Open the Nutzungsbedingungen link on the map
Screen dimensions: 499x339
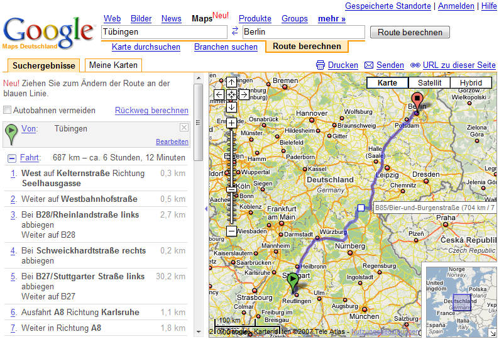click(x=385, y=332)
